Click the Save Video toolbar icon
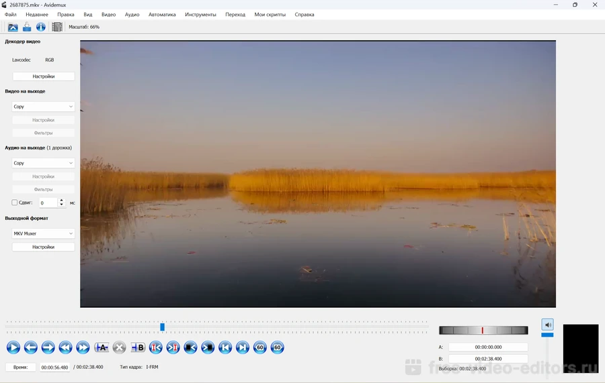The height and width of the screenshot is (383, 605). click(x=27, y=27)
